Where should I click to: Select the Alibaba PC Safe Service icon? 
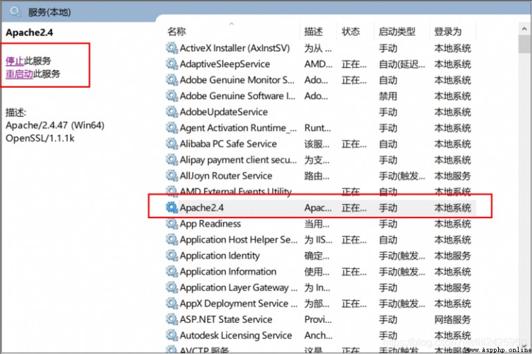172,144
